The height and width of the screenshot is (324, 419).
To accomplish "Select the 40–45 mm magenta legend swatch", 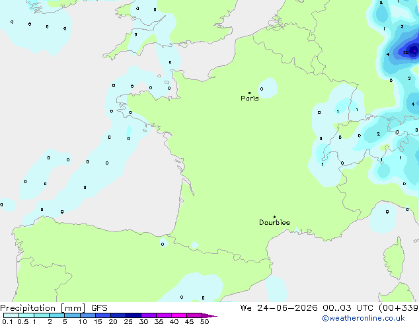I will click(x=179, y=315).
